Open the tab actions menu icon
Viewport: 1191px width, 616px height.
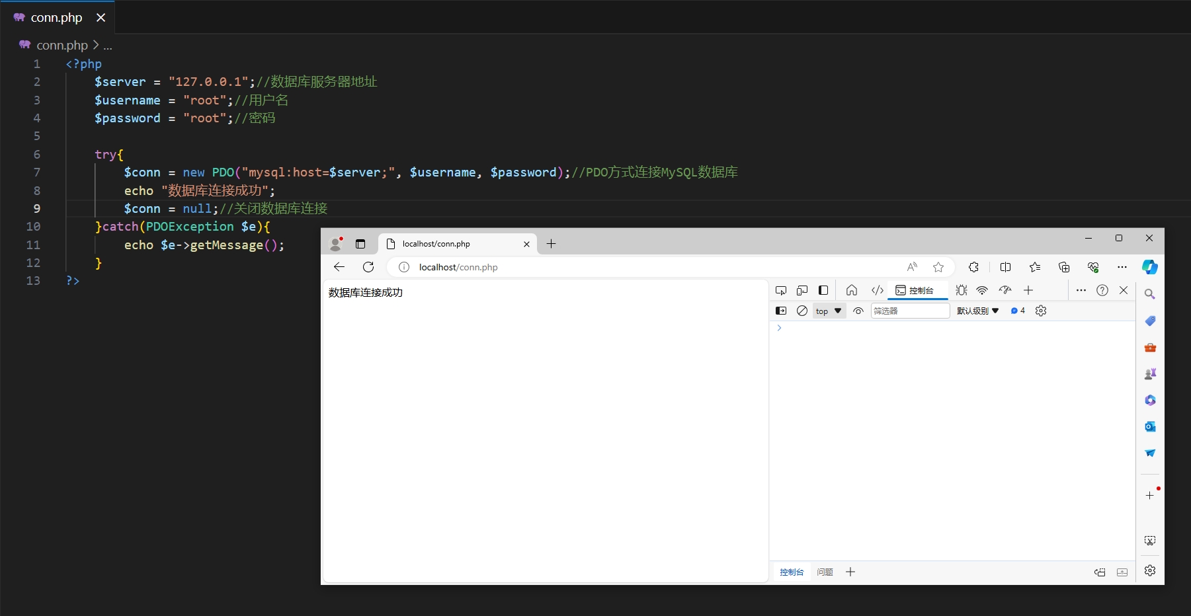[x=360, y=244]
